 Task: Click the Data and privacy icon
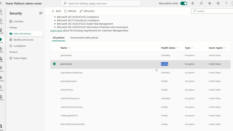pyautogui.click(x=11, y=34)
